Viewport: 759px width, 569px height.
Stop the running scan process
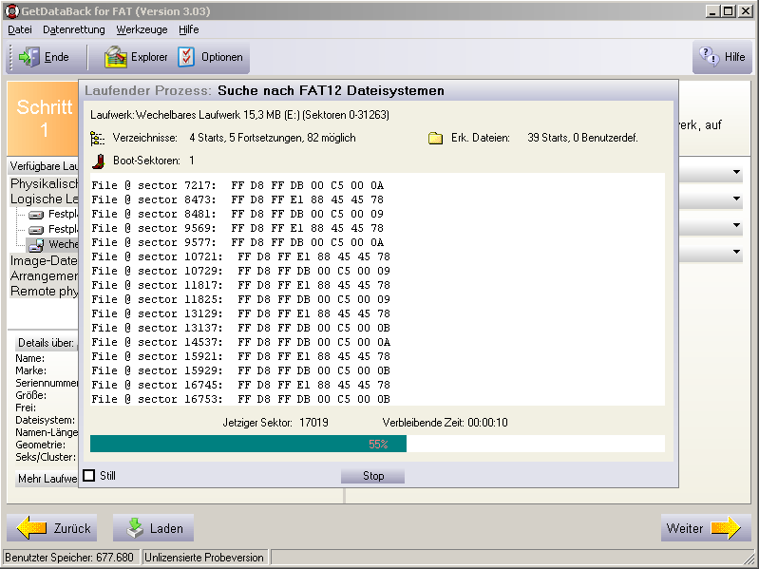click(x=372, y=476)
